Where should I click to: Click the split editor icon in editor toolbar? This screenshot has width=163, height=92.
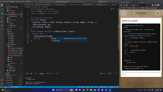pyautogui.click(x=115, y=5)
